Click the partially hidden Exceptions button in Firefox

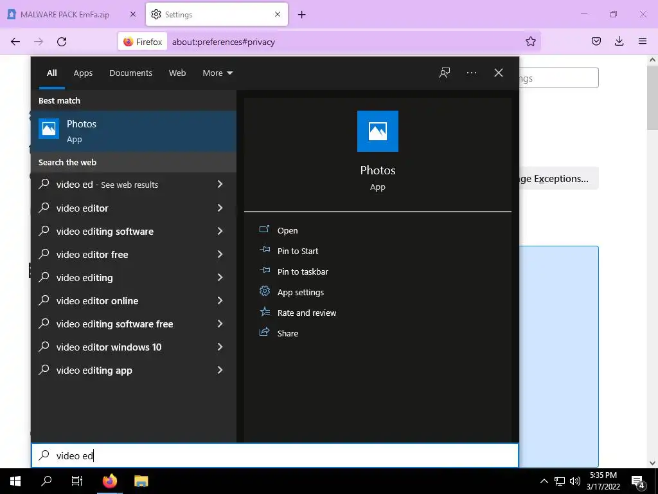[559, 179]
